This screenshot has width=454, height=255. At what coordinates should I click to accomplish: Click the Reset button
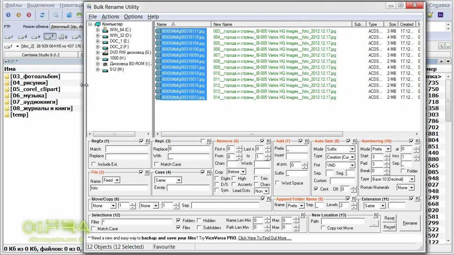click(x=389, y=219)
